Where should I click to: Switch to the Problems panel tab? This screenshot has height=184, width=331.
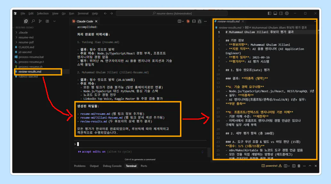tap(80, 166)
